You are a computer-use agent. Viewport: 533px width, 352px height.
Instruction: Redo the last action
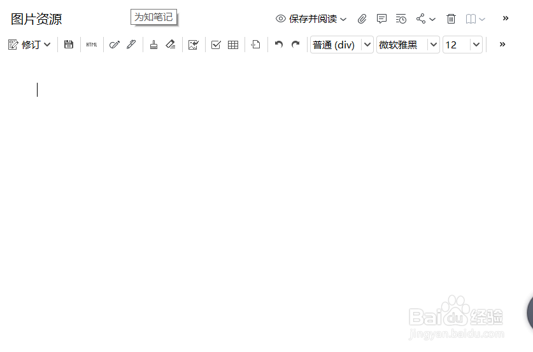(x=295, y=45)
